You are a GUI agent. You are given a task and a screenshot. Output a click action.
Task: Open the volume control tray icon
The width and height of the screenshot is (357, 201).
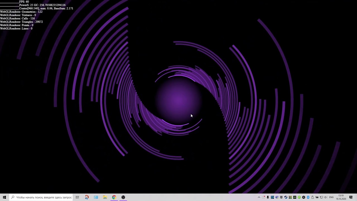[326, 197]
